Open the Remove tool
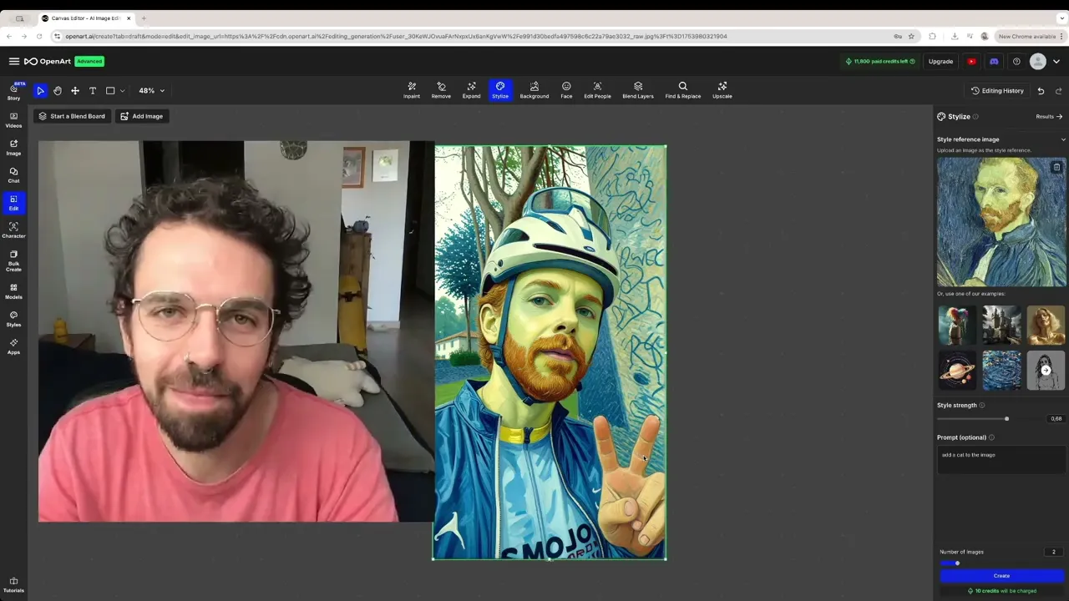This screenshot has height=601, width=1069. point(441,90)
